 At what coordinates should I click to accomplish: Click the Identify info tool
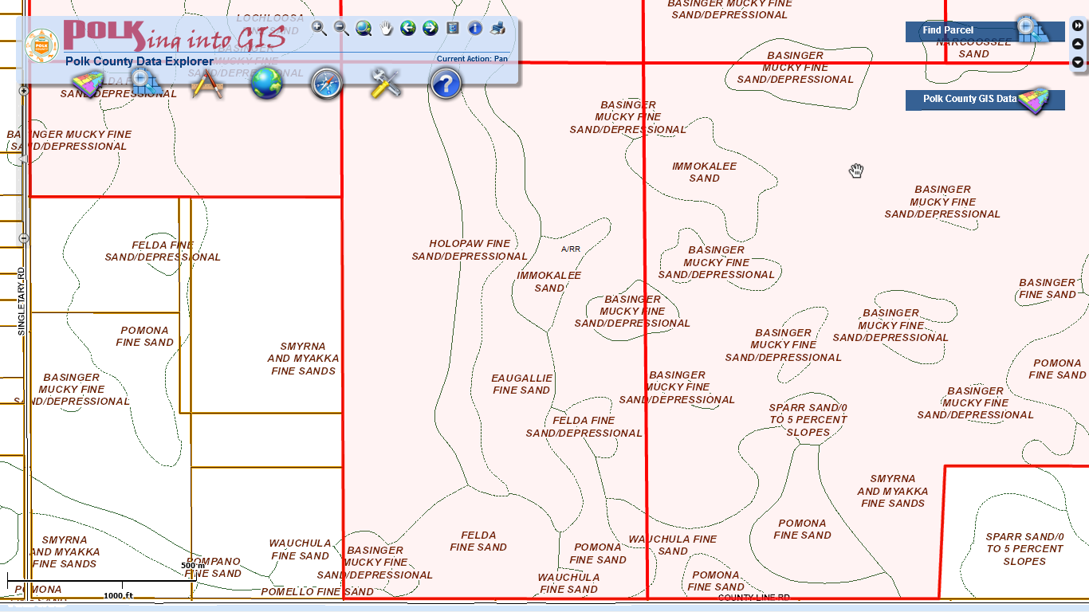click(x=475, y=29)
